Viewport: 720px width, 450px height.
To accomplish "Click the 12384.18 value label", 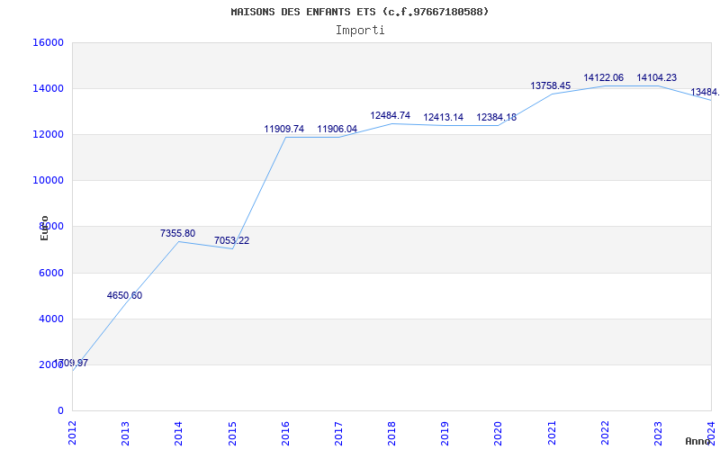I will pyautogui.click(x=497, y=117).
